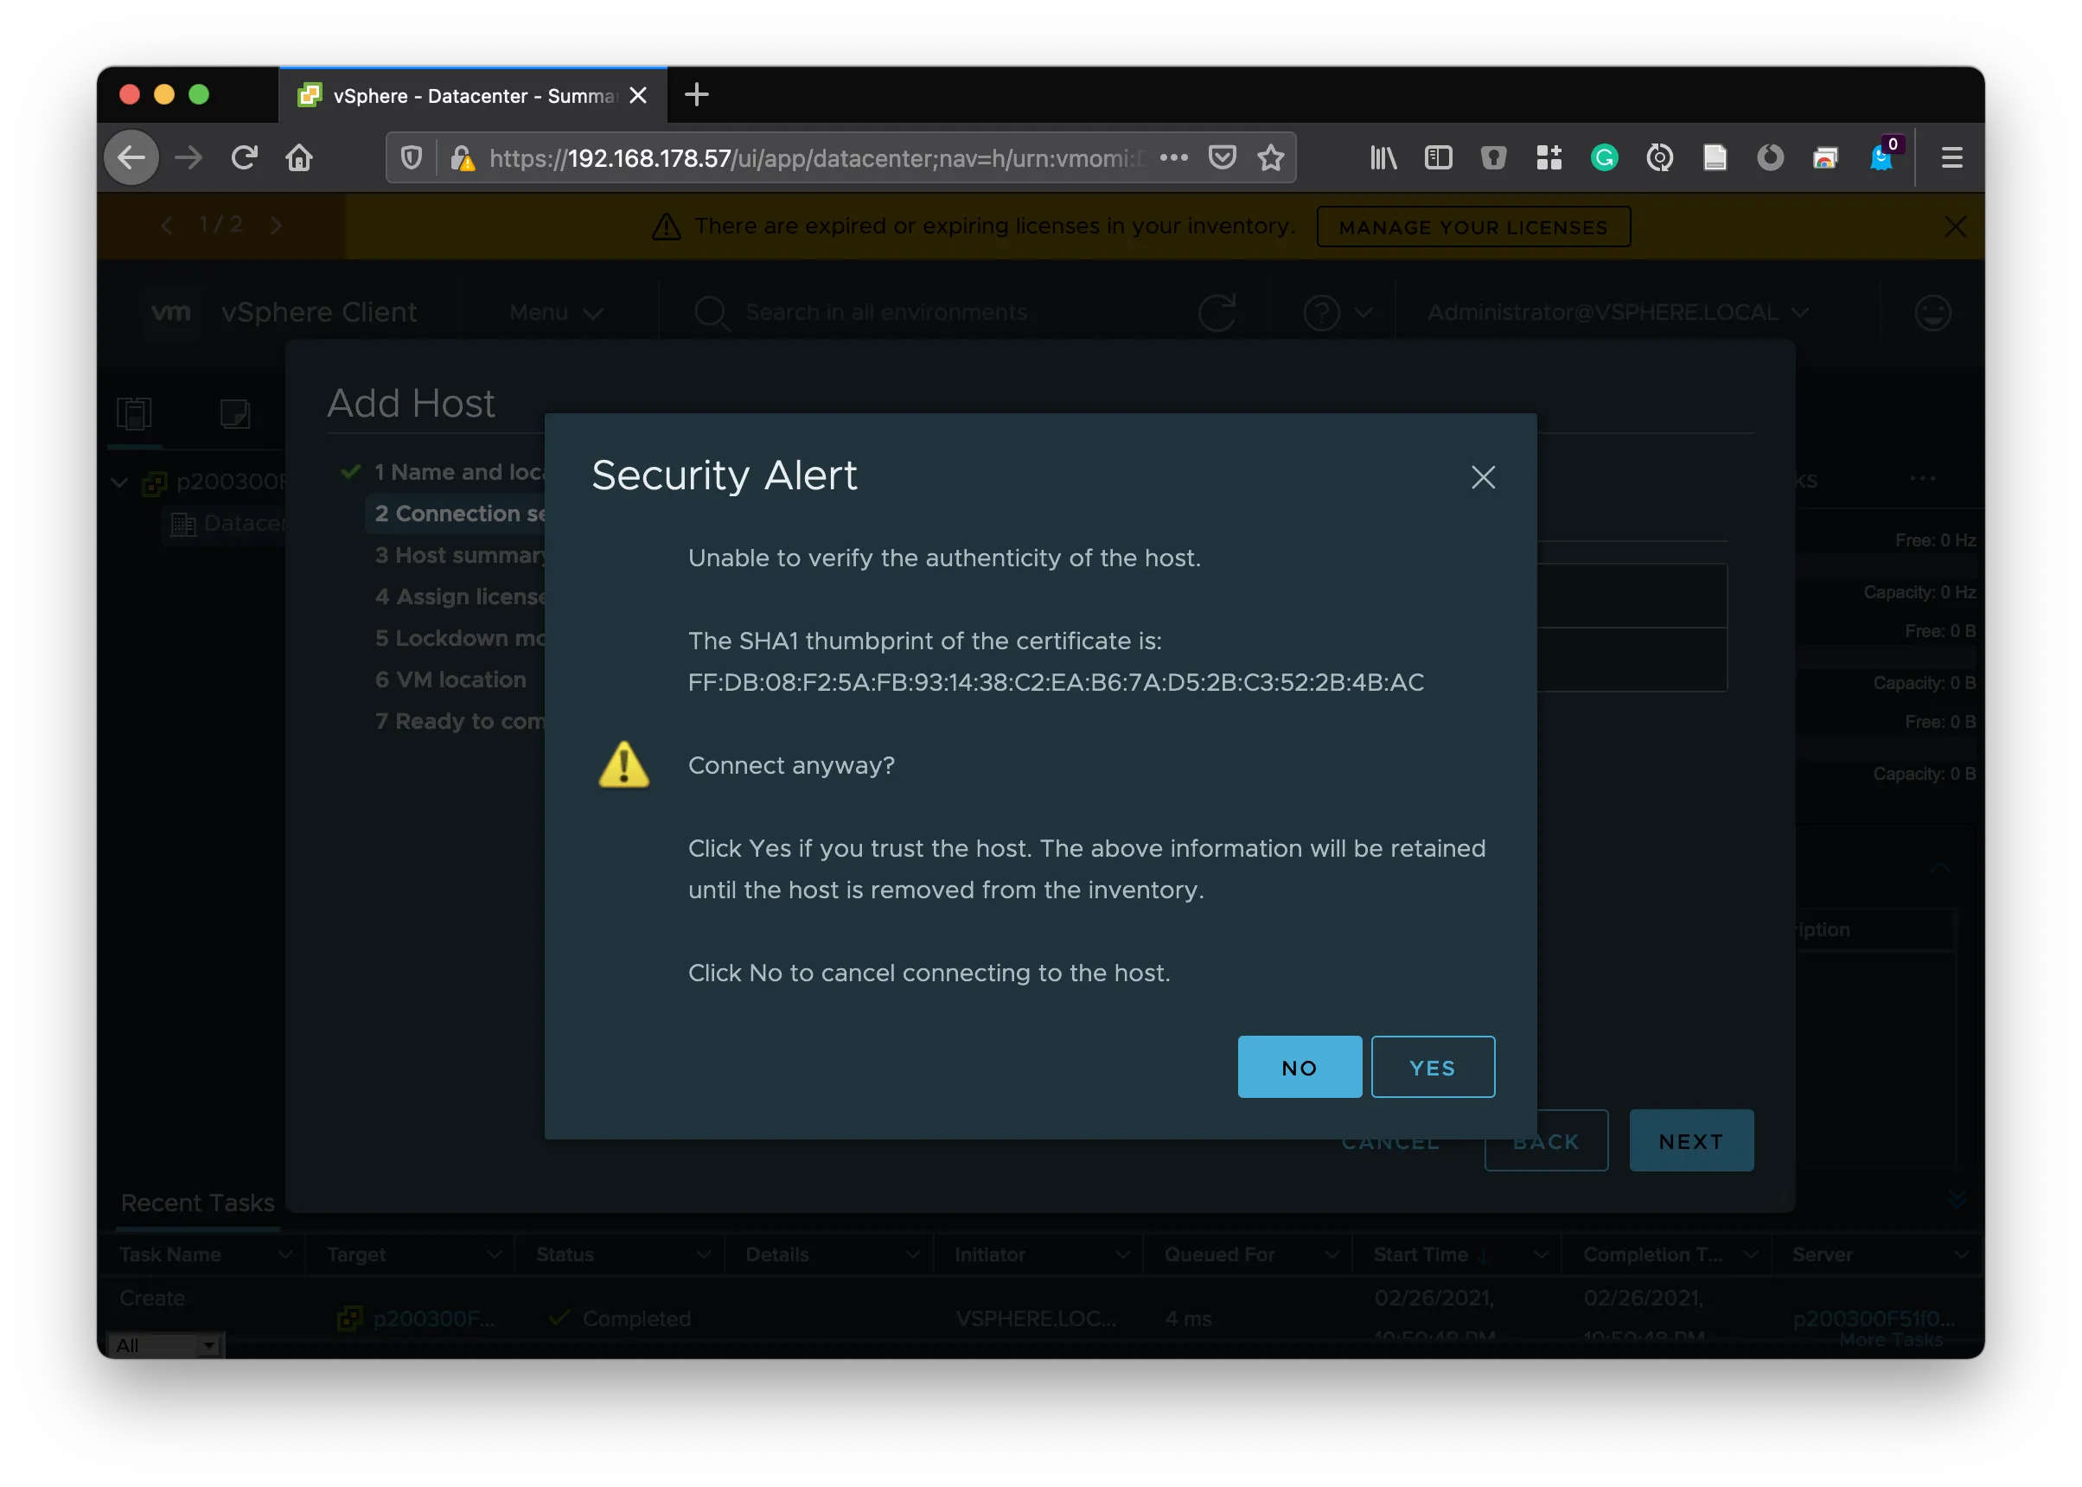
Task: Click the bookmark star icon
Action: click(1270, 158)
